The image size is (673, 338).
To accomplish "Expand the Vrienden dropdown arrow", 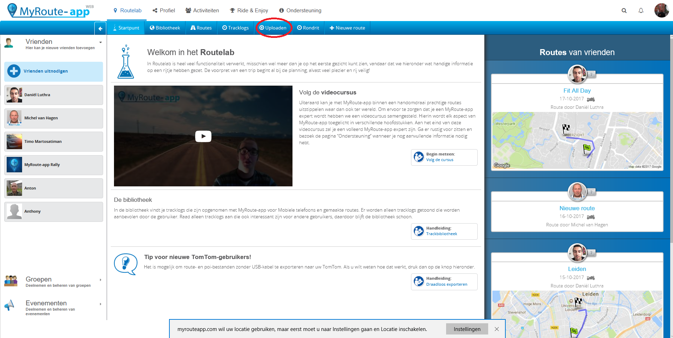I will [101, 42].
